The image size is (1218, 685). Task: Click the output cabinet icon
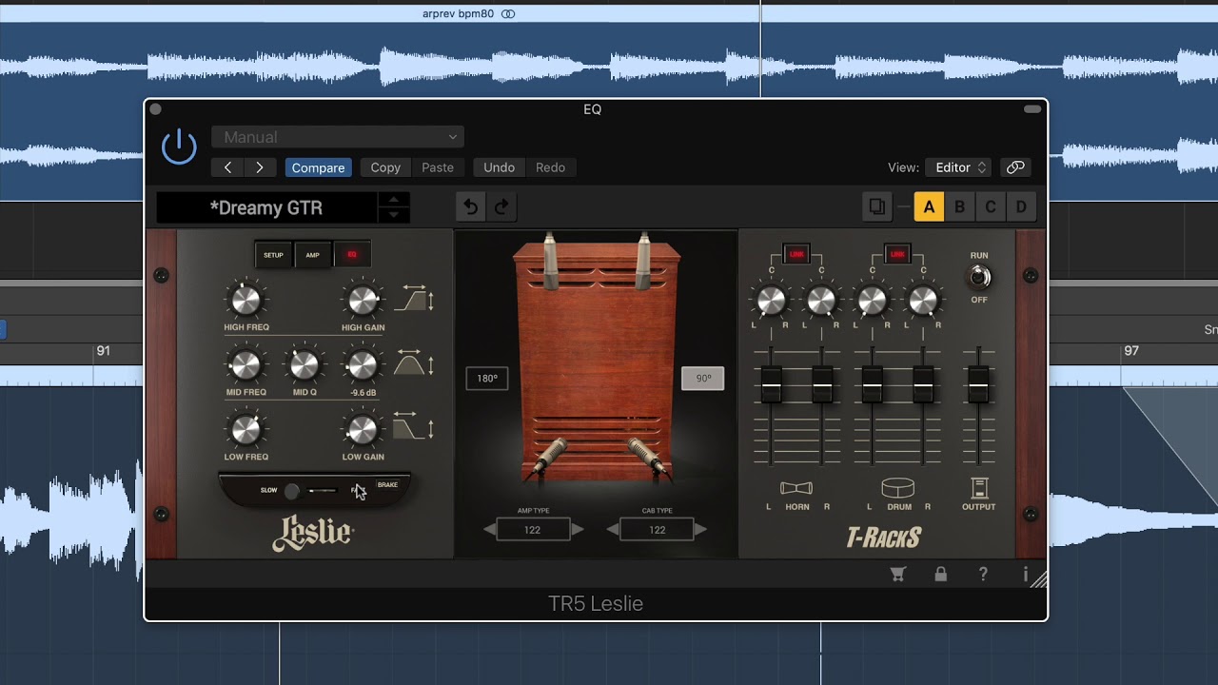click(x=978, y=489)
